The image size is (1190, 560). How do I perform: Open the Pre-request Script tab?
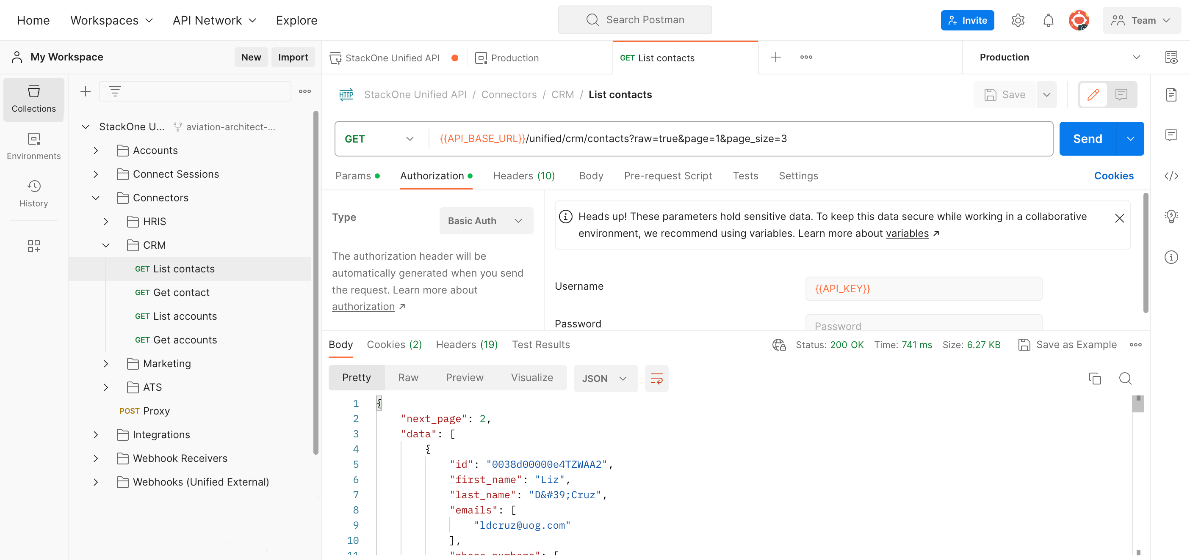(x=667, y=176)
